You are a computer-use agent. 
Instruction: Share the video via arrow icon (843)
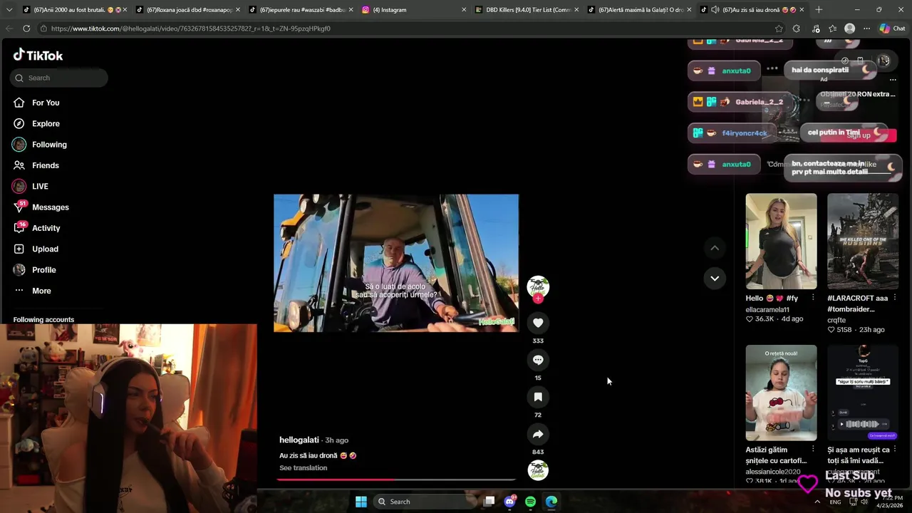(x=538, y=434)
